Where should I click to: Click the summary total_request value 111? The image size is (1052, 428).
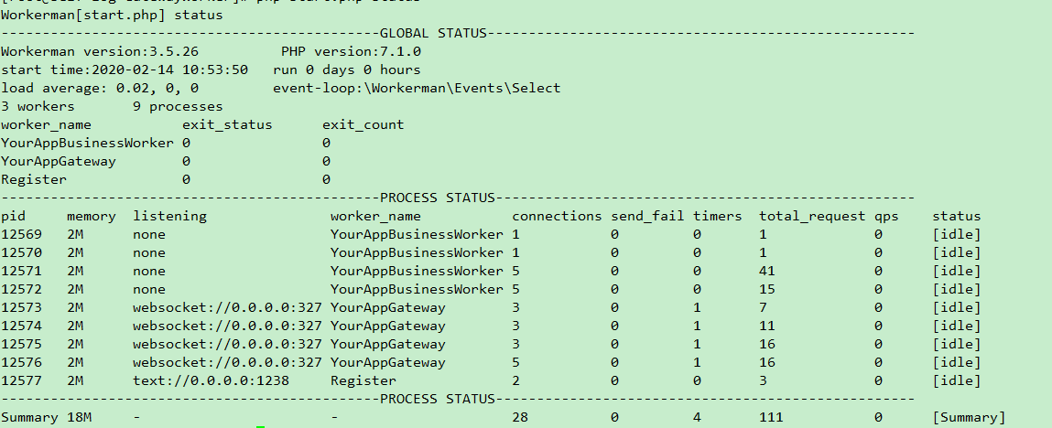771,417
